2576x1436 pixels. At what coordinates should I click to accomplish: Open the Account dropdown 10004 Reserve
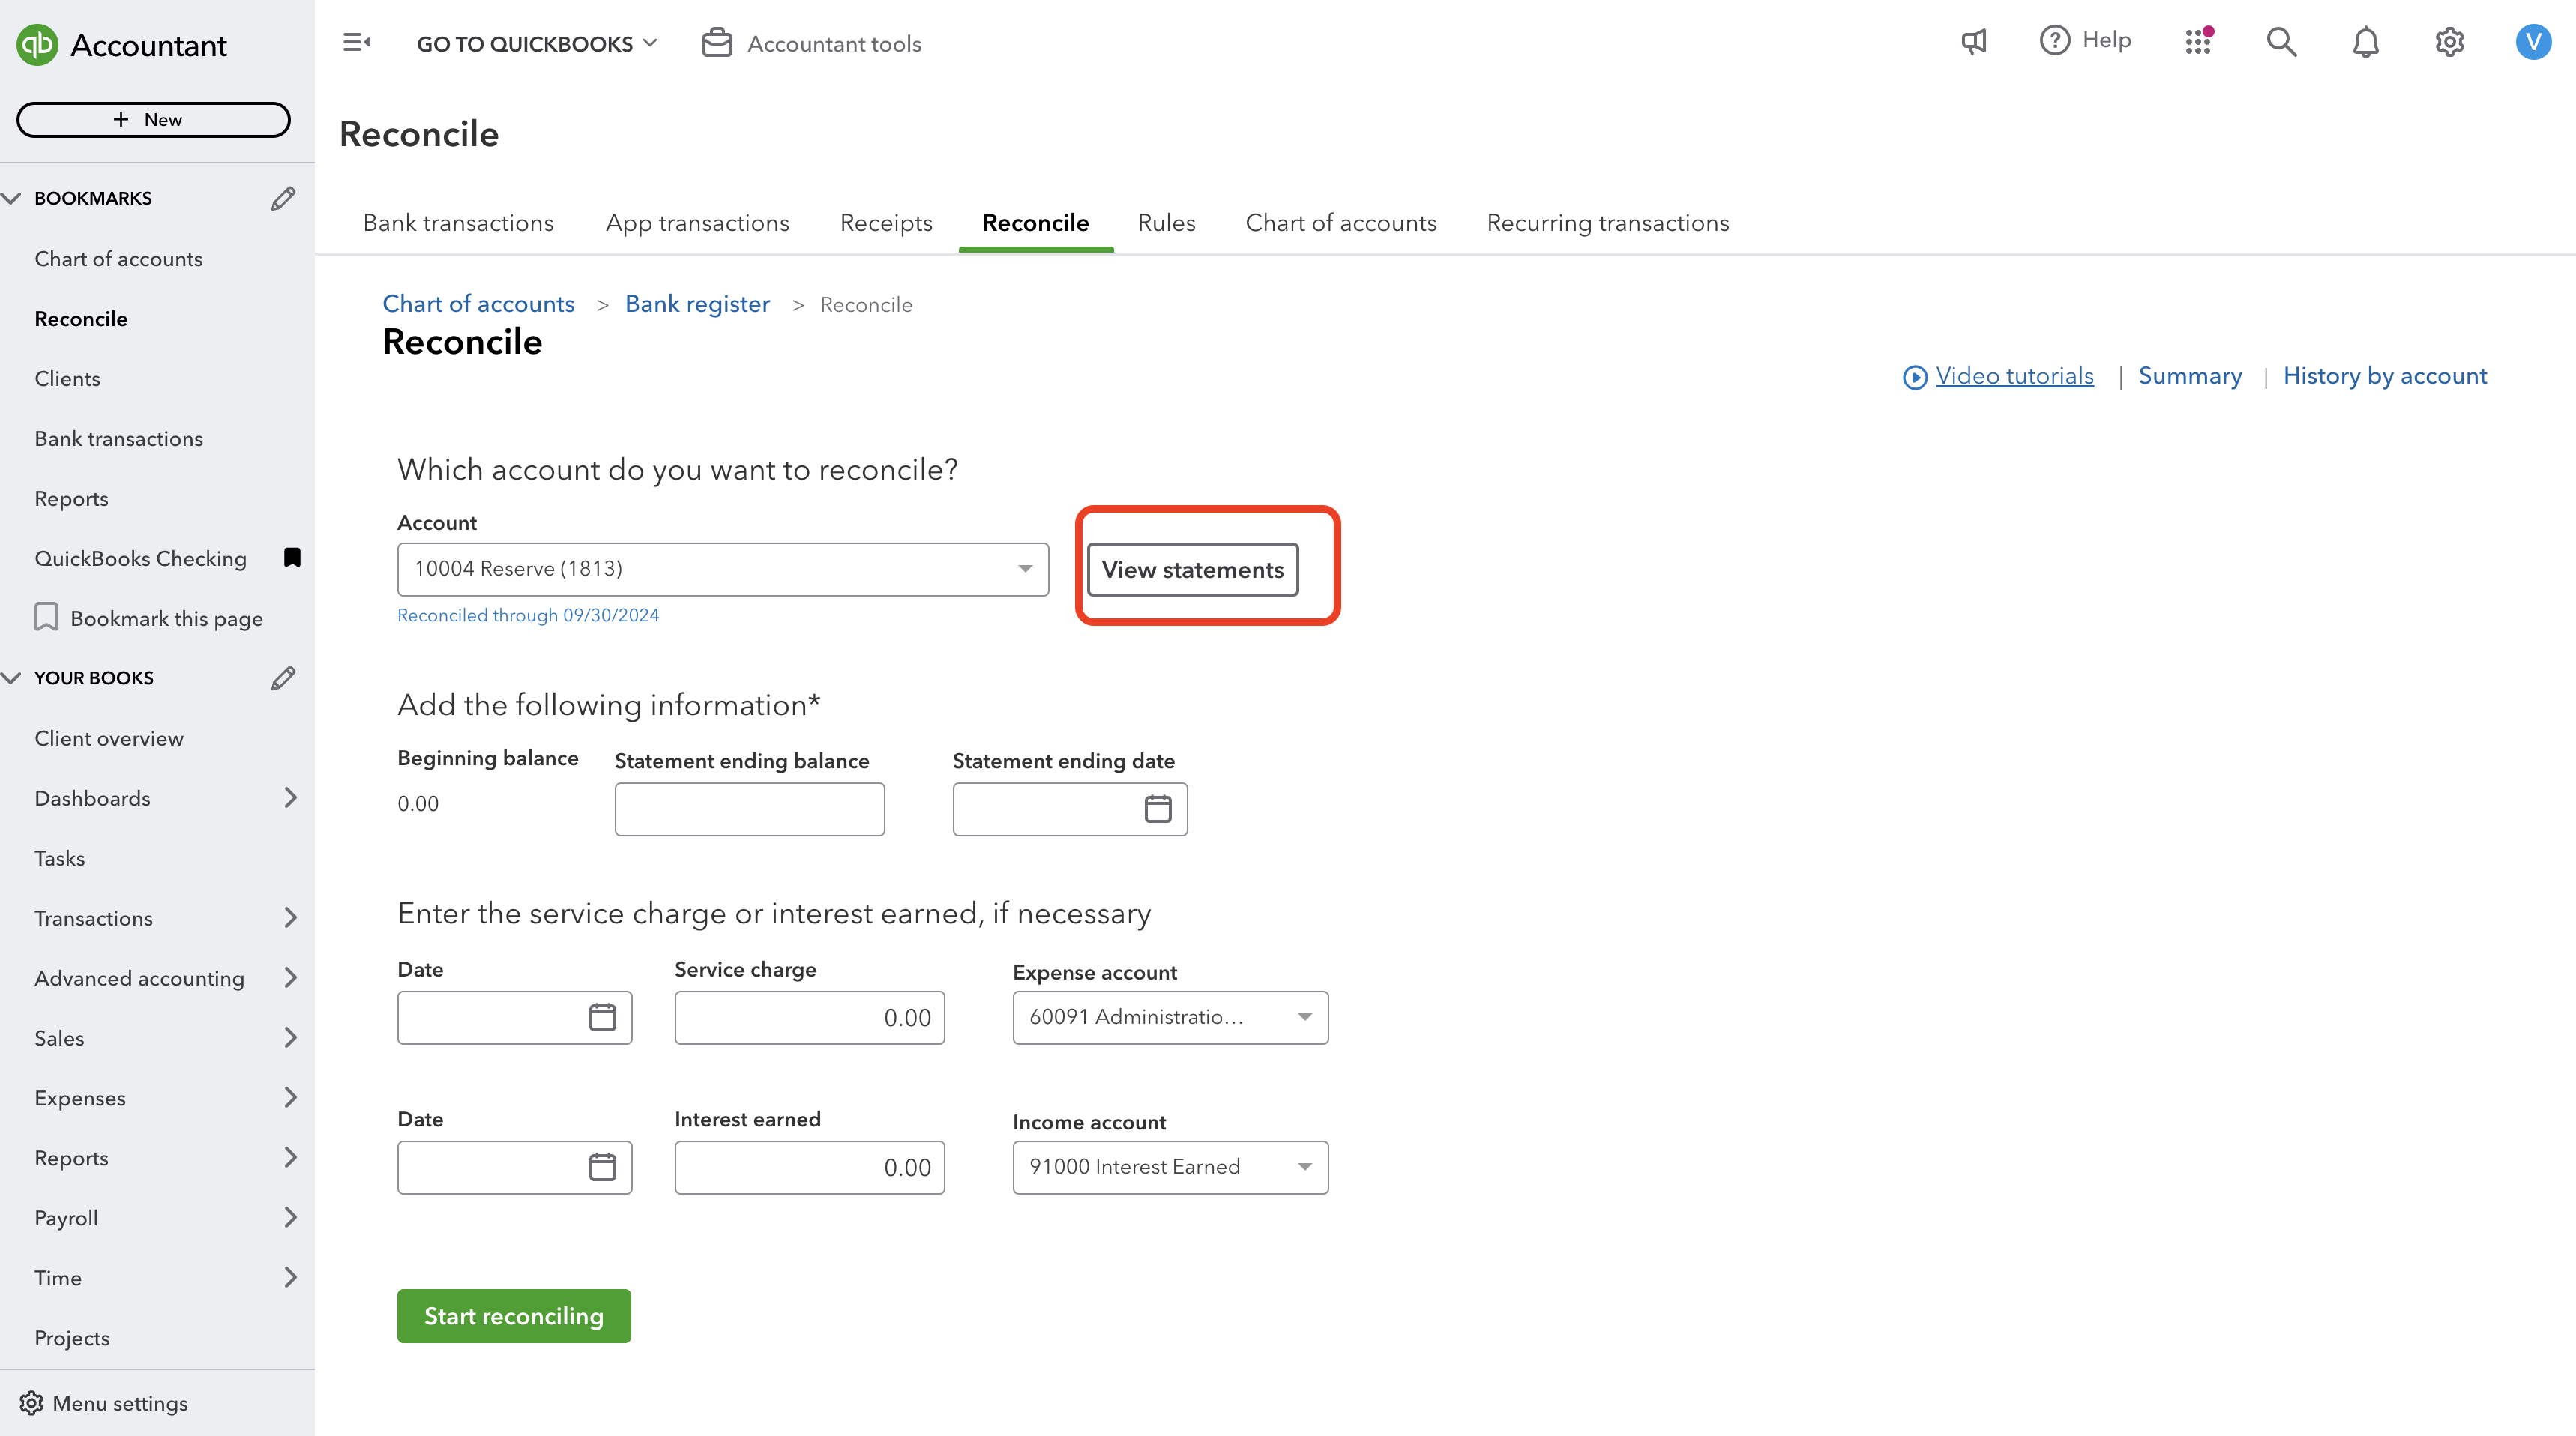click(x=722, y=569)
